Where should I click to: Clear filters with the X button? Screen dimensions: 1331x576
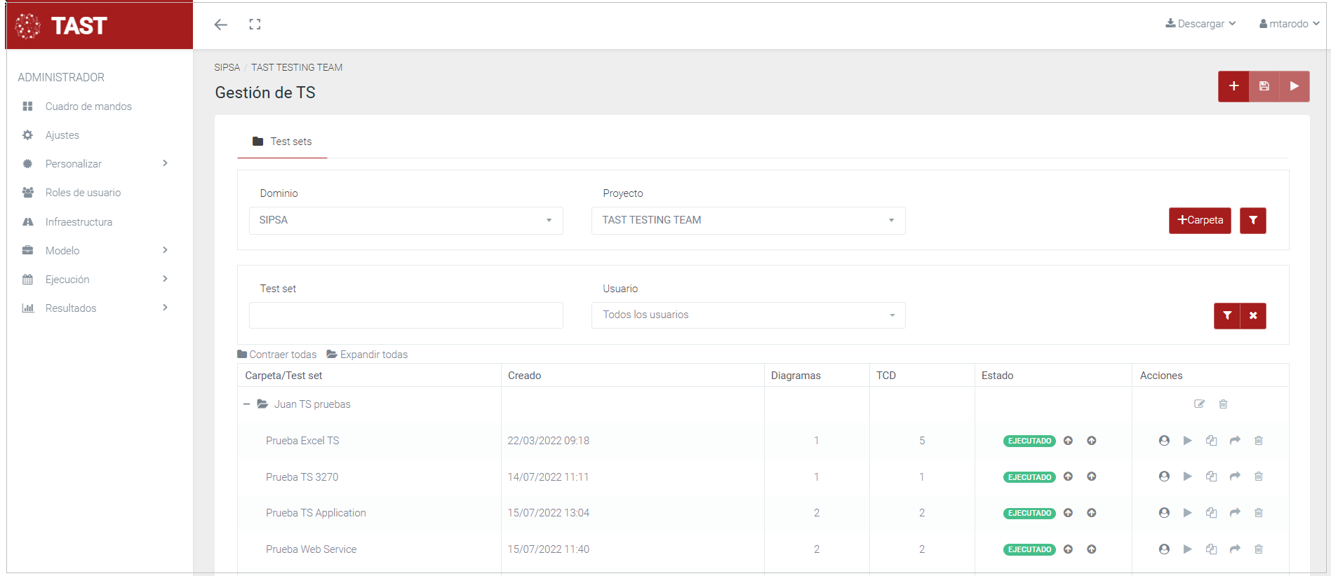click(1253, 316)
